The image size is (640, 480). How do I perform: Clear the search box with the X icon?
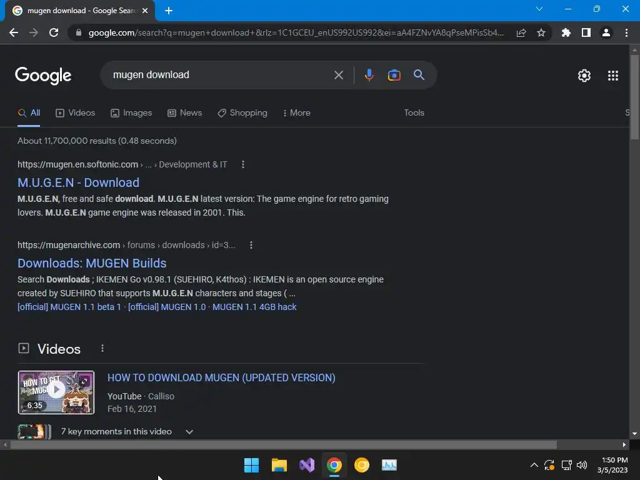(x=339, y=75)
